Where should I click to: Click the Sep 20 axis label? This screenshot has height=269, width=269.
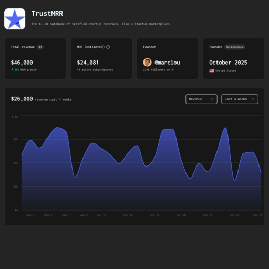point(181,215)
